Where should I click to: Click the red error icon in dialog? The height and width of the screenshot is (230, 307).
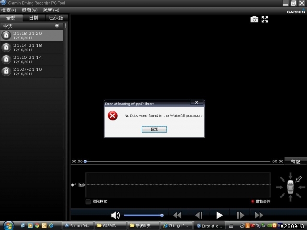tap(113, 115)
